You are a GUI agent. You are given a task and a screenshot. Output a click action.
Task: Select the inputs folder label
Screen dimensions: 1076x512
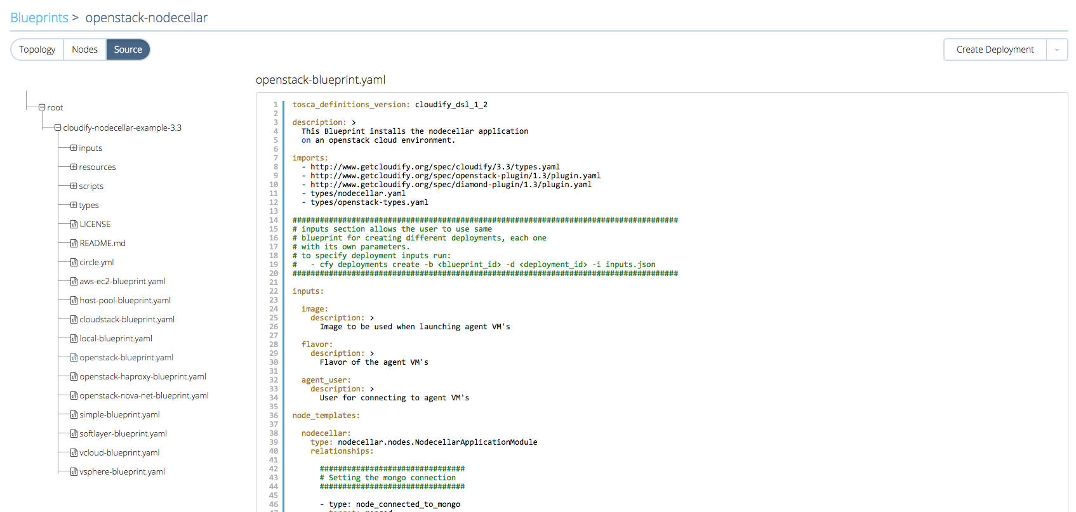tap(91, 148)
